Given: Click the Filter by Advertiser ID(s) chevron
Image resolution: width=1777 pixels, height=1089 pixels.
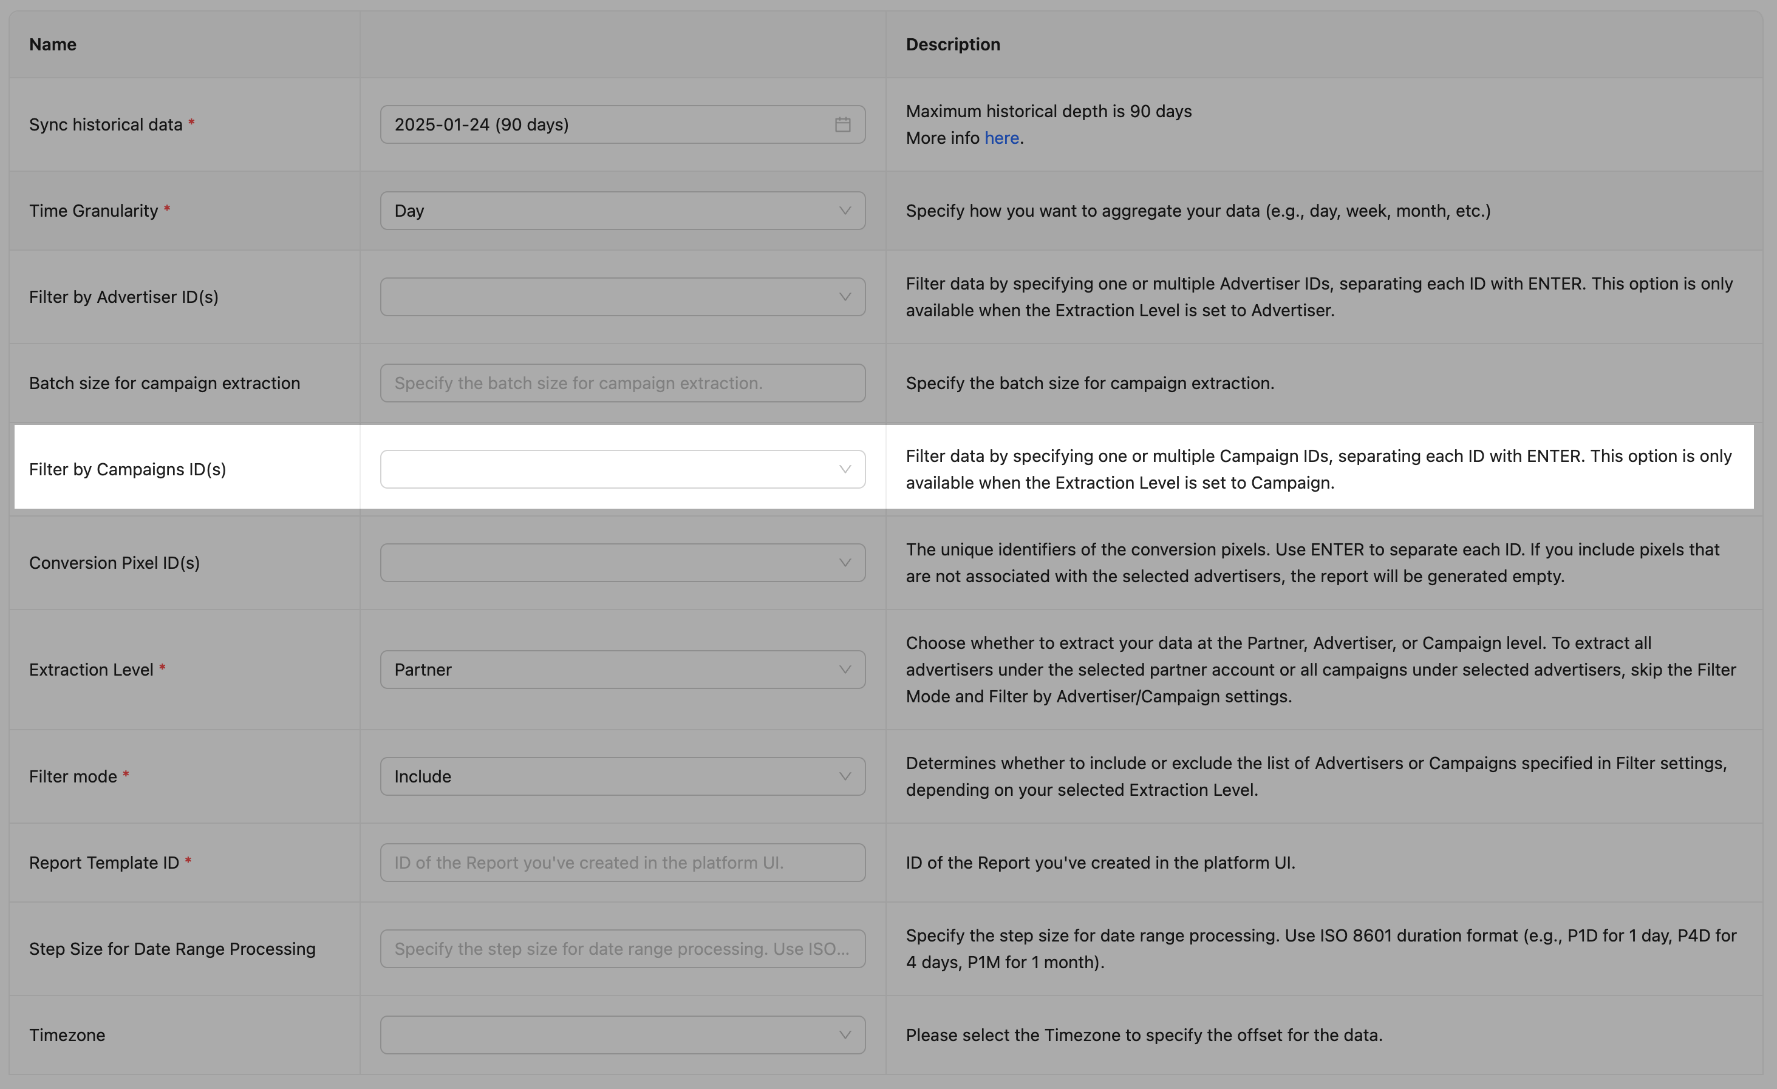Looking at the screenshot, I should click(x=845, y=297).
